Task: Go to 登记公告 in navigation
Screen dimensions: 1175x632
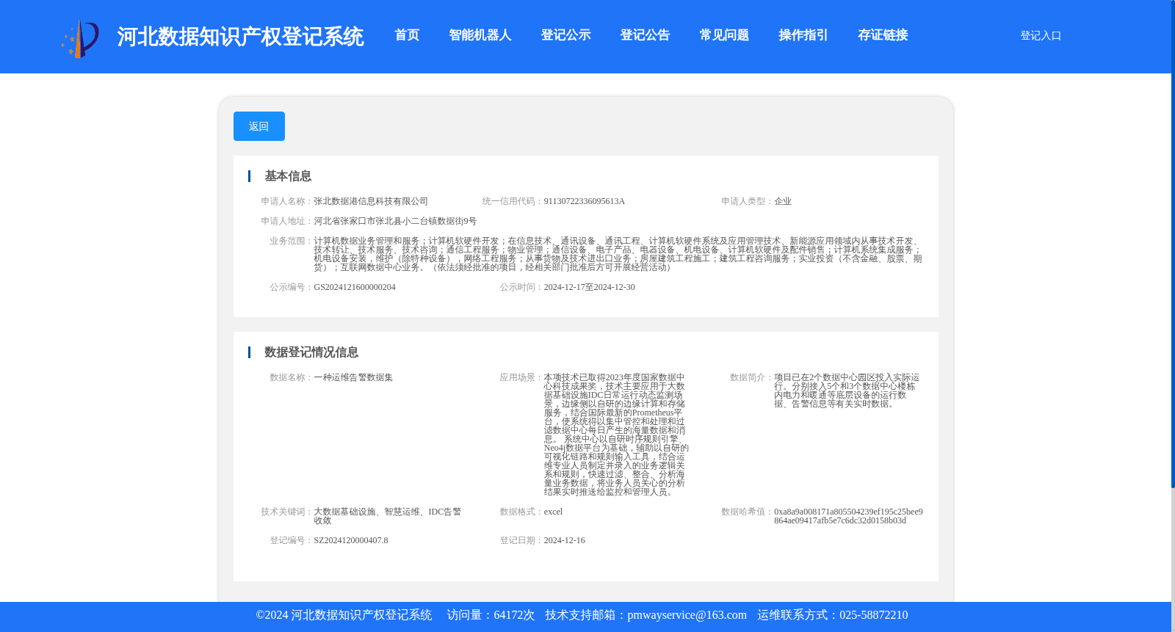Action: tap(645, 35)
